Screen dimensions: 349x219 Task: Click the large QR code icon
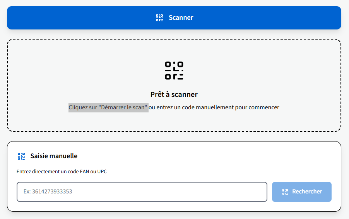coord(174,71)
